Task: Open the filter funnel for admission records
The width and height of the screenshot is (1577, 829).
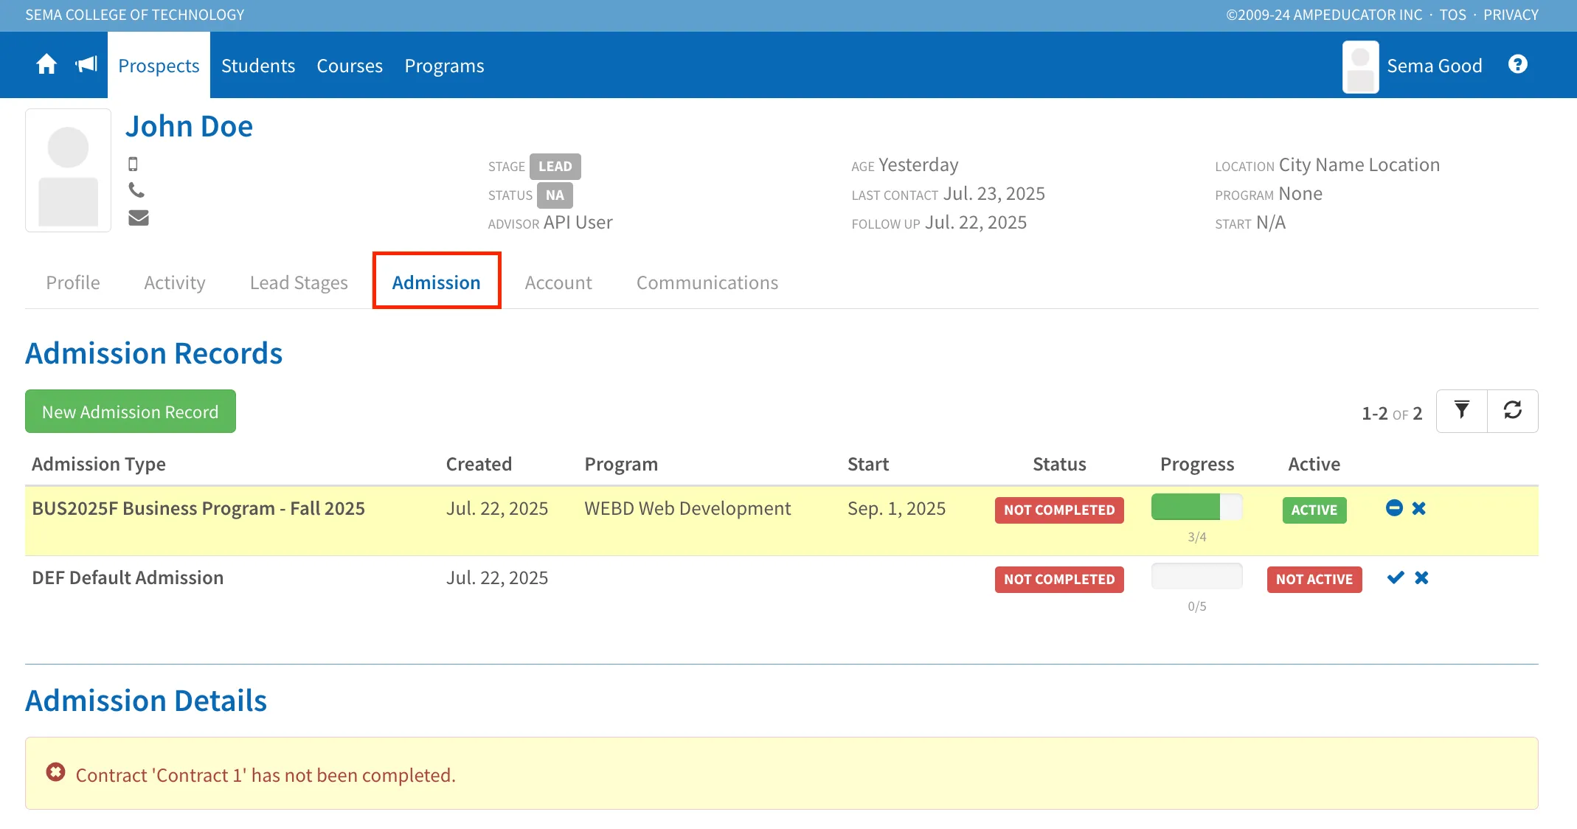Action: click(1461, 411)
